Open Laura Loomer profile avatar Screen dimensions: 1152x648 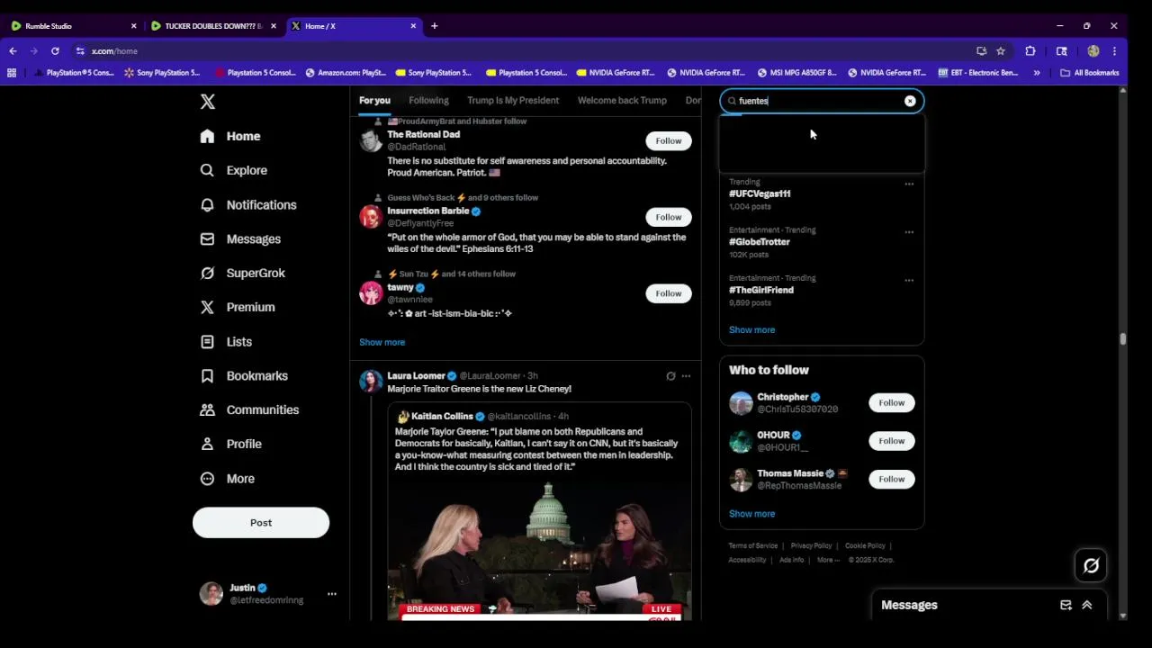(371, 381)
